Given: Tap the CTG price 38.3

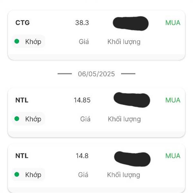Looking at the screenshot, I should [x=82, y=23].
